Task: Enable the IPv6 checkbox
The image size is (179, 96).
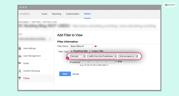Action: pyautogui.click(x=116, y=62)
